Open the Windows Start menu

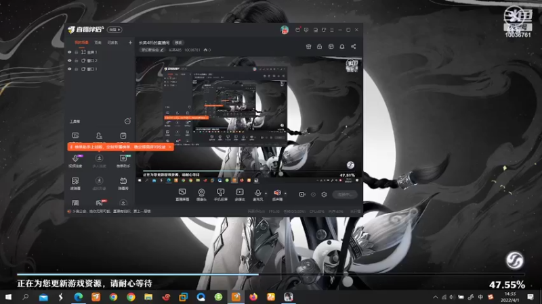point(8,297)
